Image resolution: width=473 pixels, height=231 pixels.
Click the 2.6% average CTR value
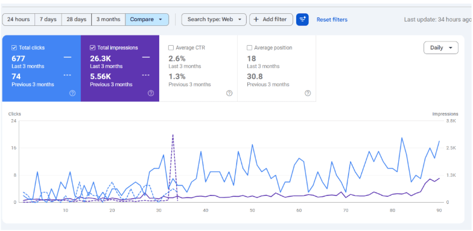click(x=177, y=58)
